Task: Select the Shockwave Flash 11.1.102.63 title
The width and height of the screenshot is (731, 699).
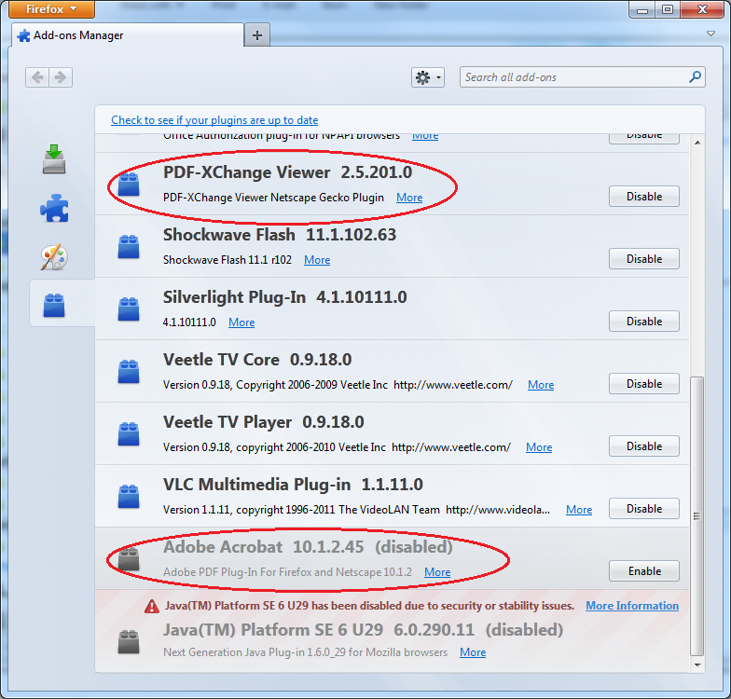Action: [280, 235]
